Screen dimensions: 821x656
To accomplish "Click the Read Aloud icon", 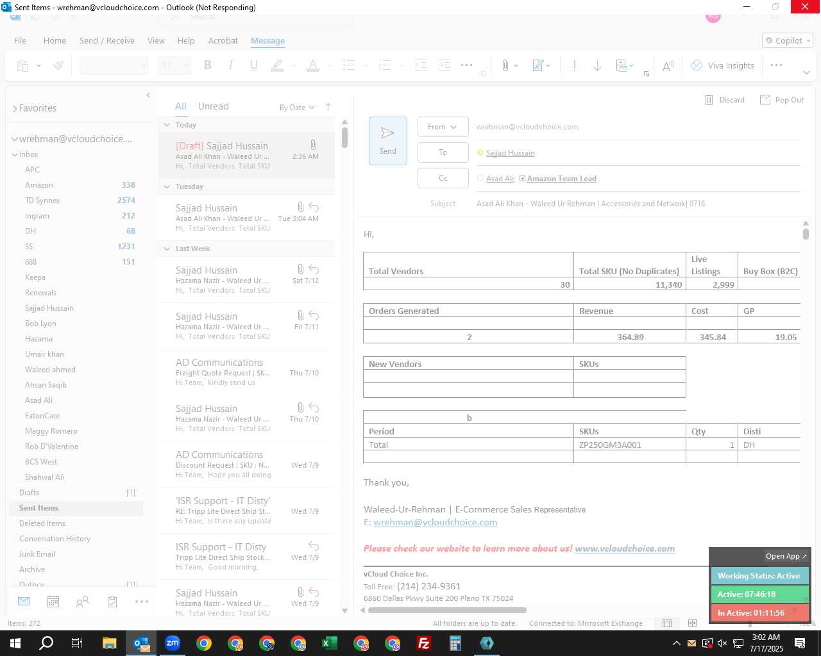I will tap(668, 65).
